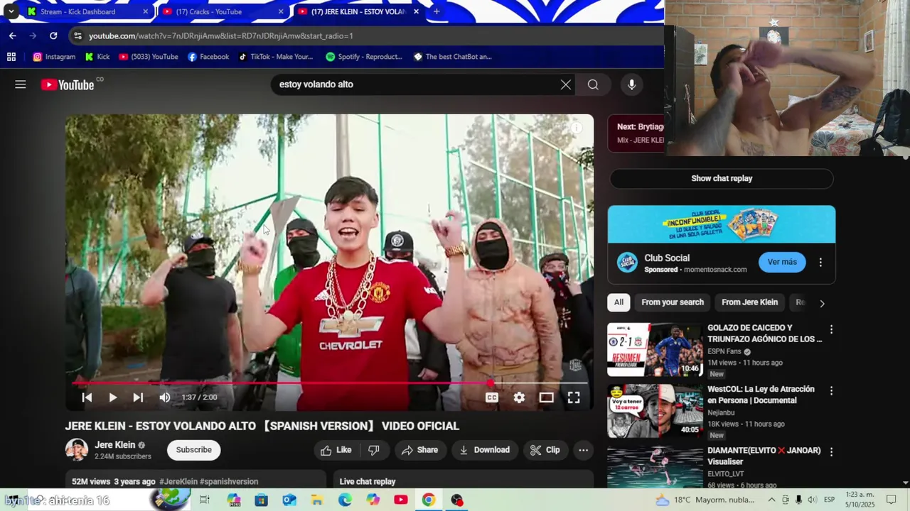Close the JERE KLEIN browser tab
Screen dimensions: 910x511
[x=416, y=11]
